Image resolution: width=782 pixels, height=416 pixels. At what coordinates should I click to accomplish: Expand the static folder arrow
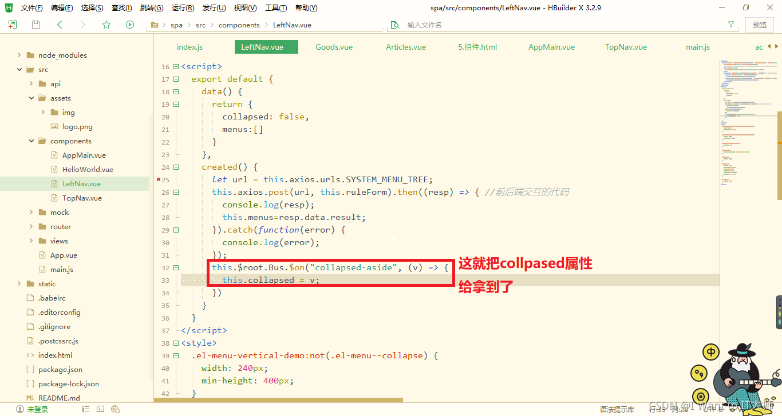click(19, 284)
